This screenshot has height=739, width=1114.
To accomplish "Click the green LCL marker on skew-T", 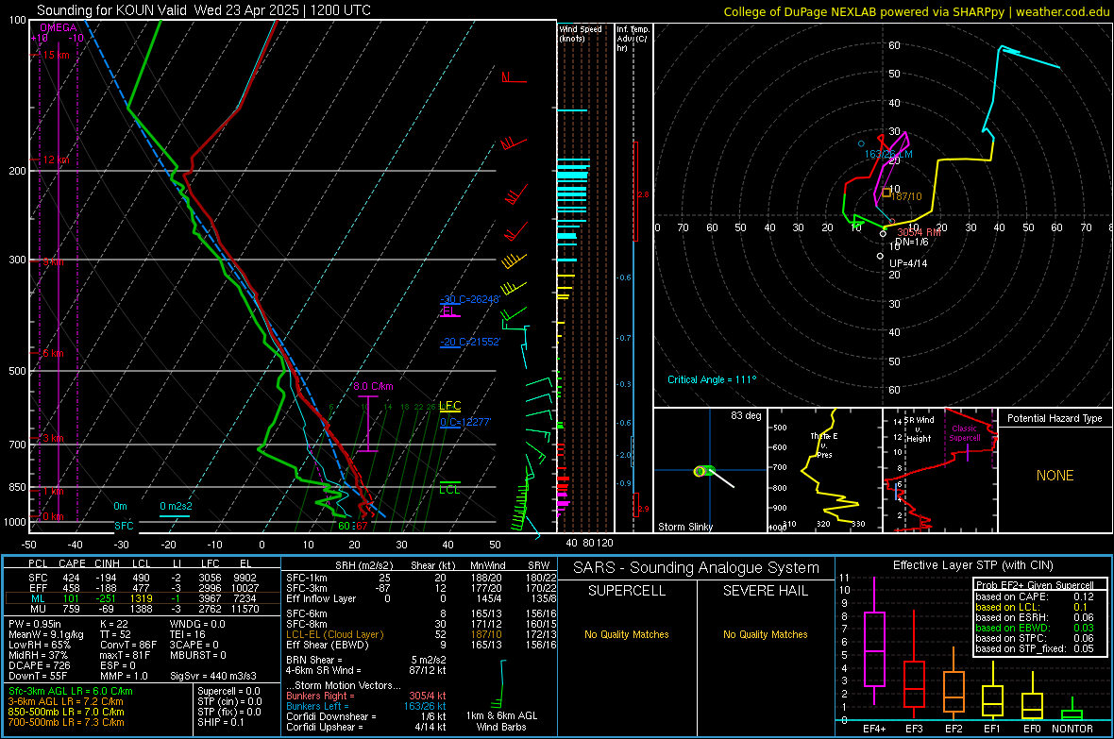I will coord(449,487).
